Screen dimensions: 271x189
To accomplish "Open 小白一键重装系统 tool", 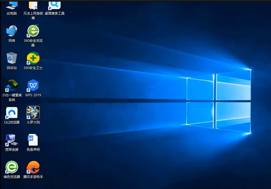I will [11, 85].
